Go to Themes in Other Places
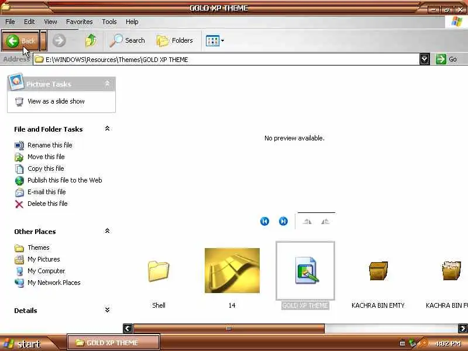 click(x=39, y=247)
